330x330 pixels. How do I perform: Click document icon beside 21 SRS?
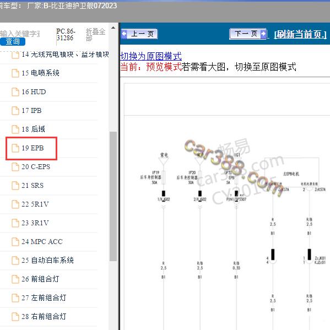tap(15, 186)
